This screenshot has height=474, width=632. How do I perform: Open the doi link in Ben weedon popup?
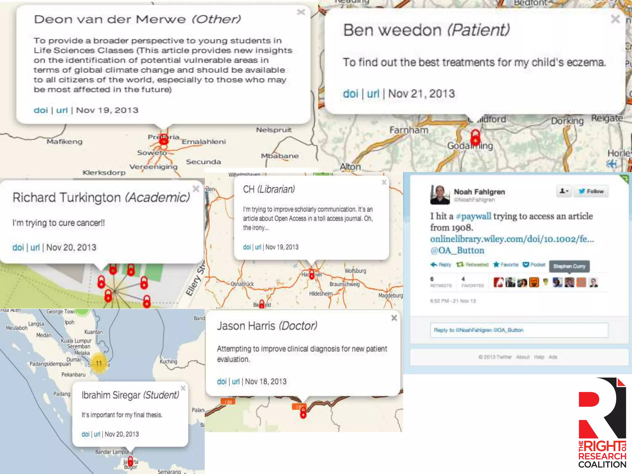pyautogui.click(x=350, y=94)
